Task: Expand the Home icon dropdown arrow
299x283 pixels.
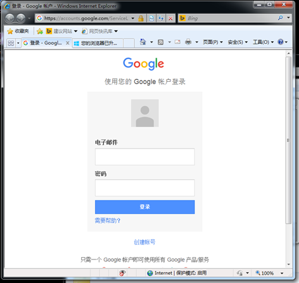Action: point(151,42)
